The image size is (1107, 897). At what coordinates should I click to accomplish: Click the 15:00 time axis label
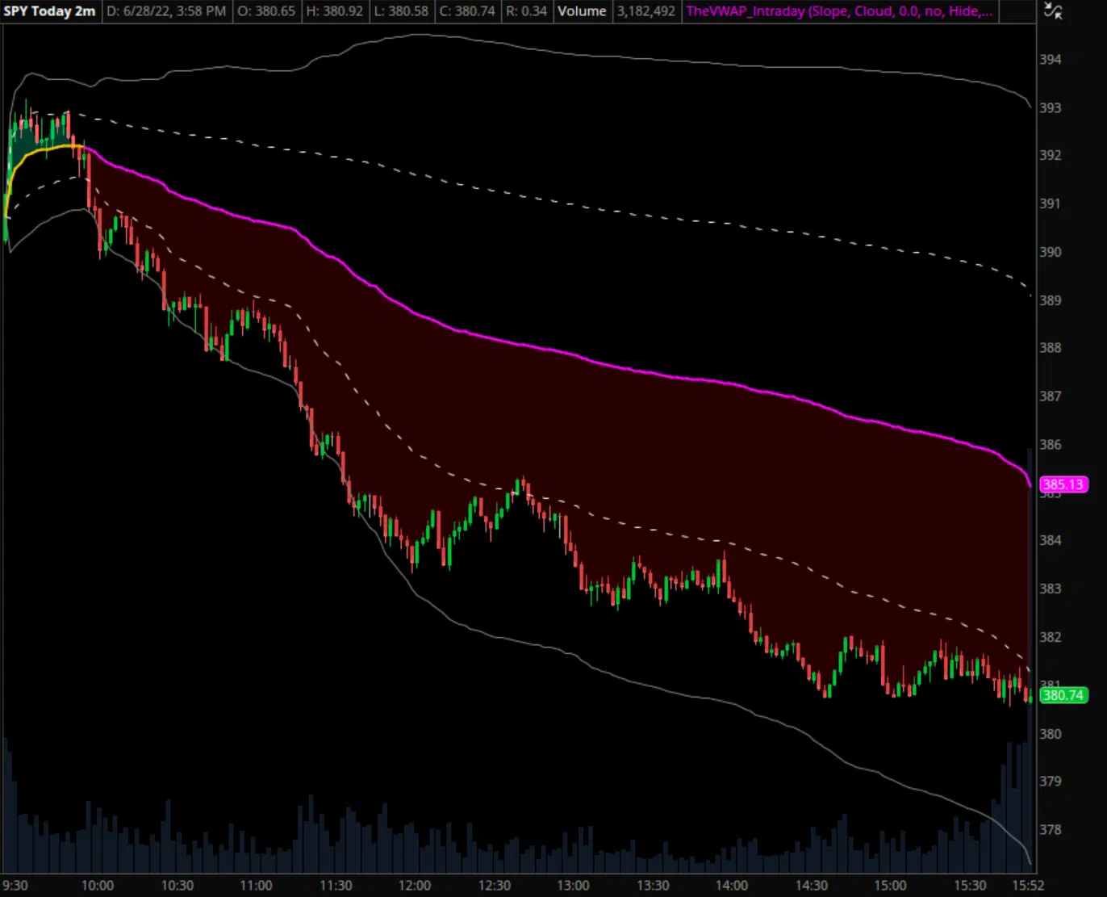point(890,886)
